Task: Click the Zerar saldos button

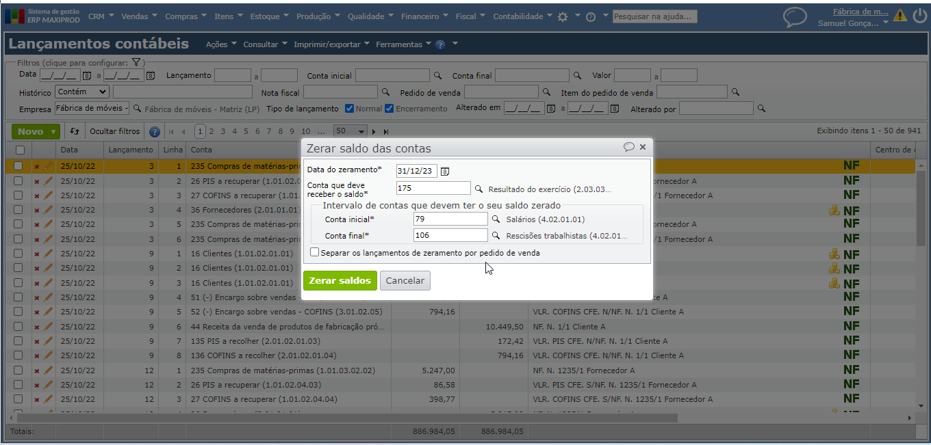Action: [x=340, y=280]
